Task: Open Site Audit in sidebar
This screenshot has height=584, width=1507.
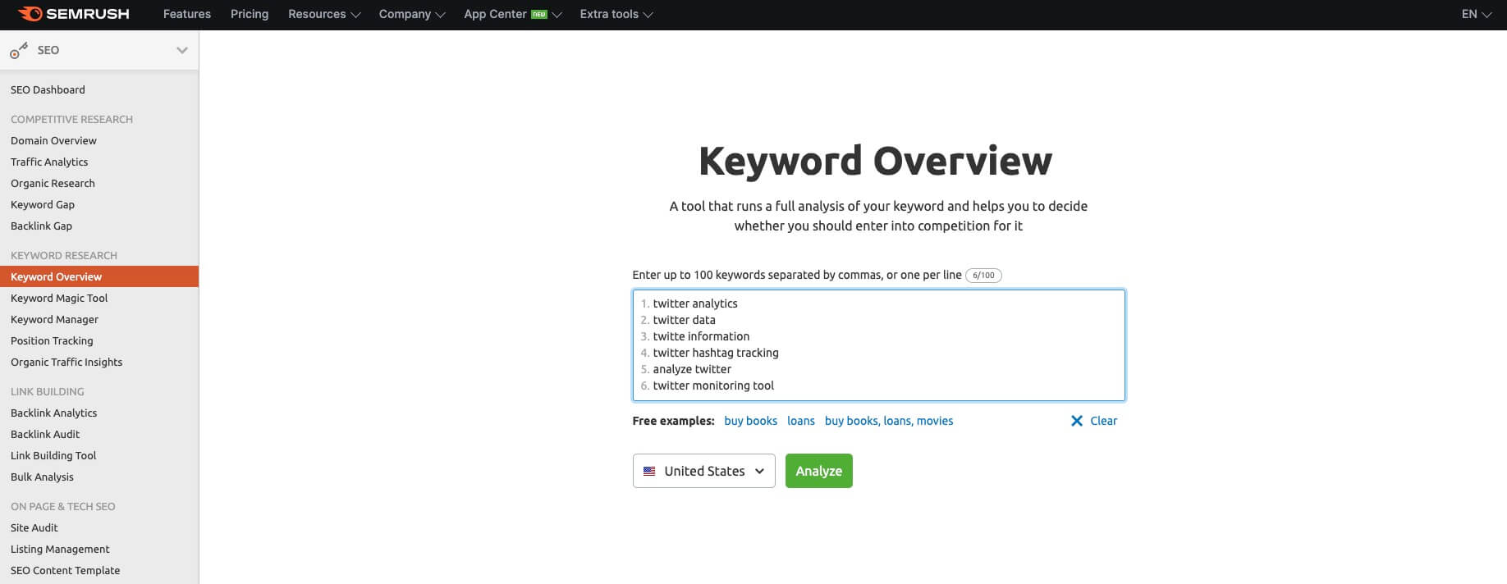Action: click(x=34, y=527)
